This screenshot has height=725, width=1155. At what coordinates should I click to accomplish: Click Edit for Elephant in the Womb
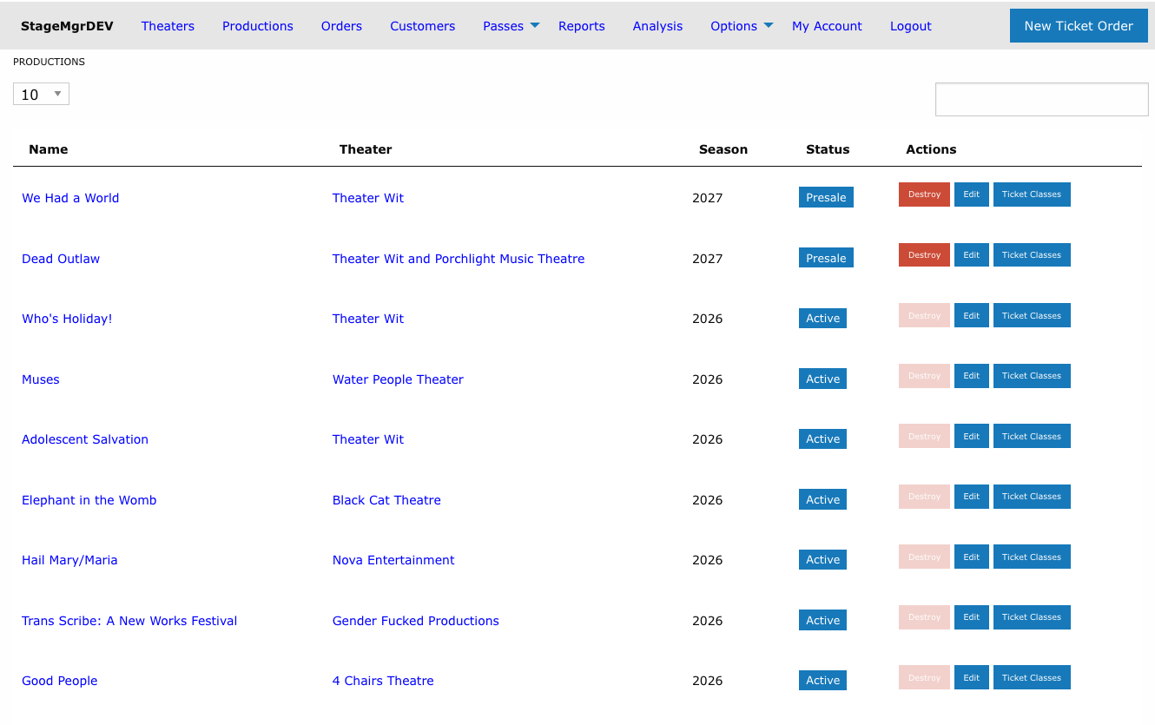pyautogui.click(x=972, y=497)
